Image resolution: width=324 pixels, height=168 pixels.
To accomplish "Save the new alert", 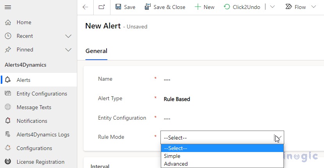I will pyautogui.click(x=125, y=7).
